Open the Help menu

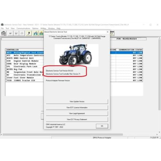[x=58, y=28]
